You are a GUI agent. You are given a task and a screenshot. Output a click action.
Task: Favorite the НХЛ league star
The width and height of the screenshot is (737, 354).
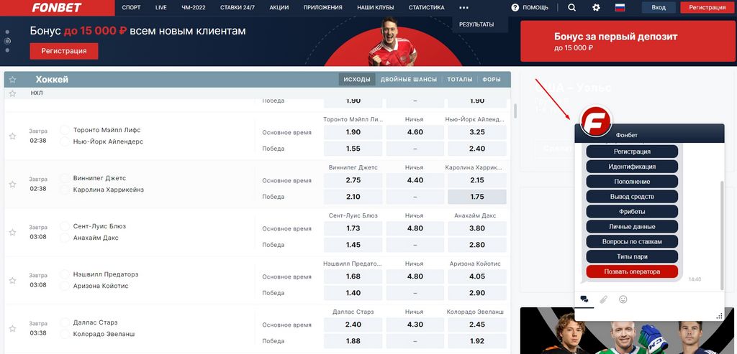(x=13, y=93)
